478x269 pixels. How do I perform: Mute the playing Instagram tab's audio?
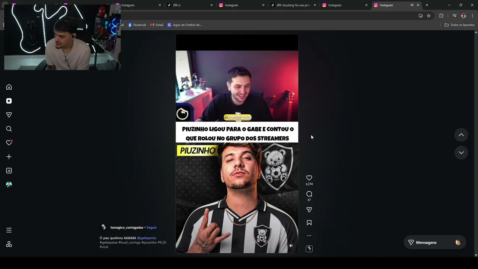(412, 5)
